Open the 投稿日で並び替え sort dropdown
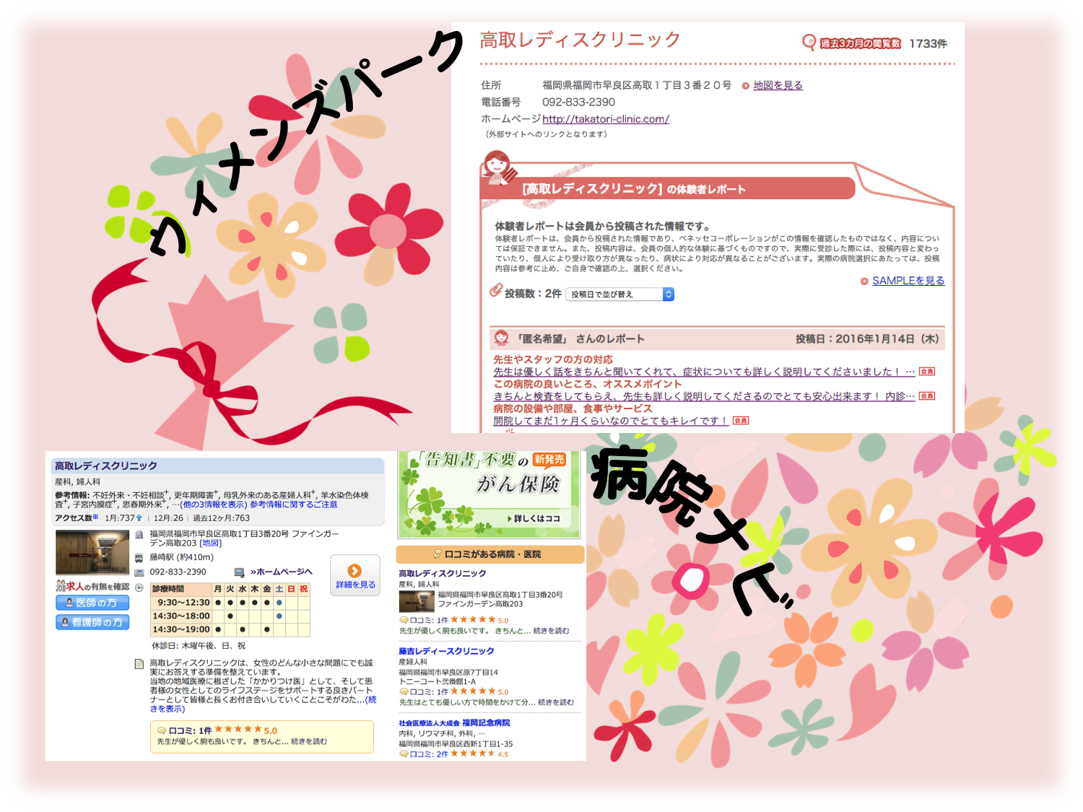The height and width of the screenshot is (812, 1083). 619,294
